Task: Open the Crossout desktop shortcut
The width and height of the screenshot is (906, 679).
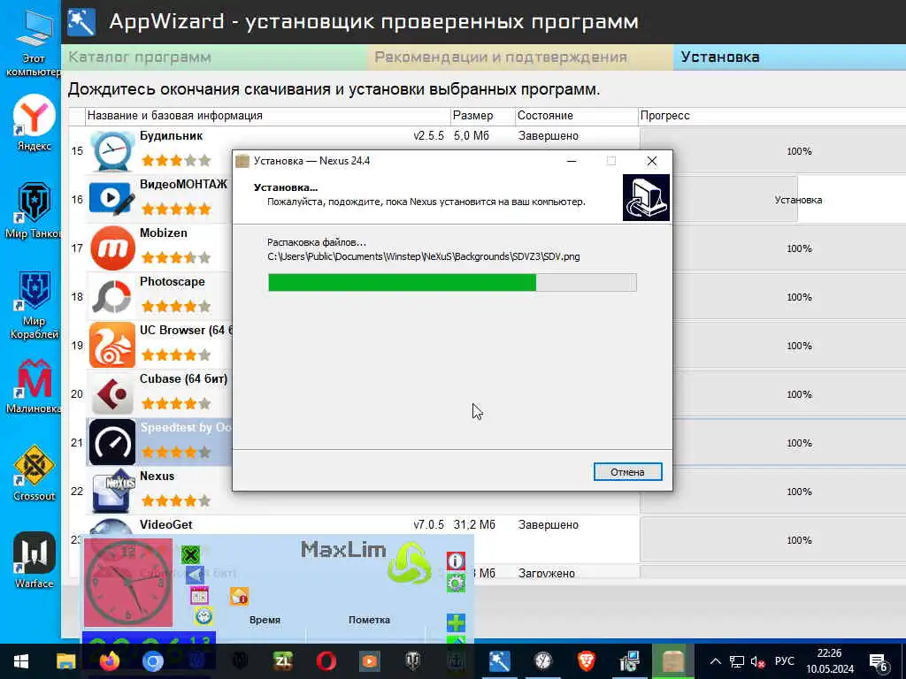Action: [x=35, y=472]
